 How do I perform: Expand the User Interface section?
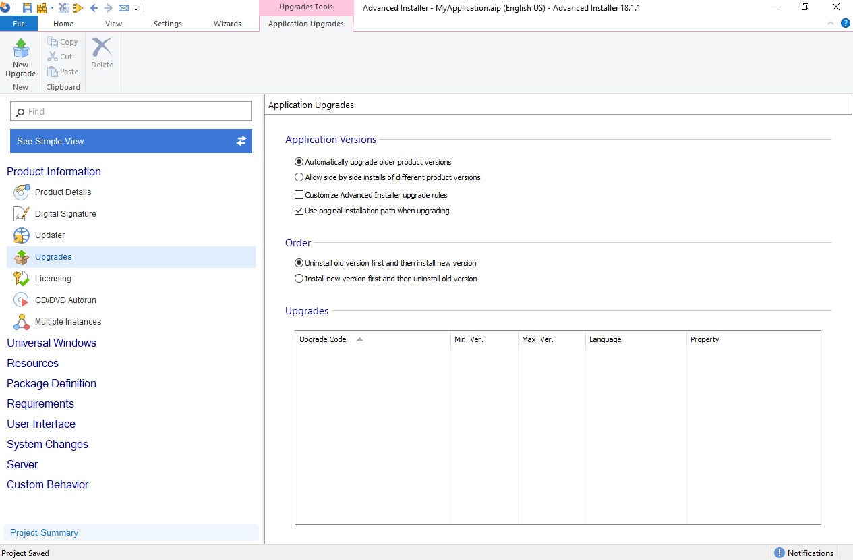pos(41,424)
